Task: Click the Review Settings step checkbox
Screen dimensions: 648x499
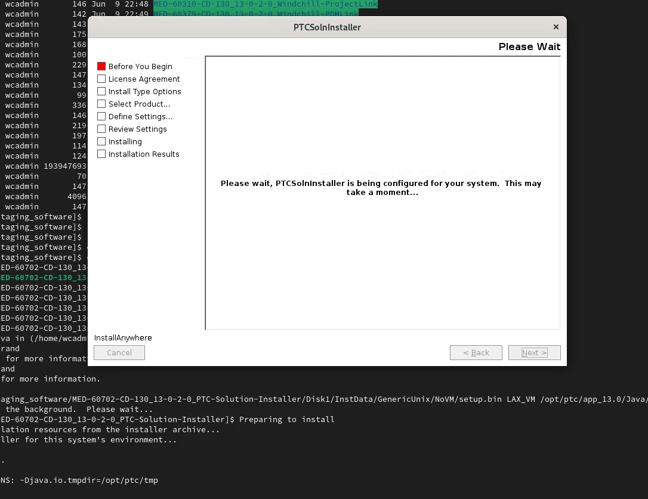Action: tap(101, 129)
